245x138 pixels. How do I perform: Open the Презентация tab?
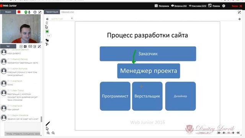point(52,12)
